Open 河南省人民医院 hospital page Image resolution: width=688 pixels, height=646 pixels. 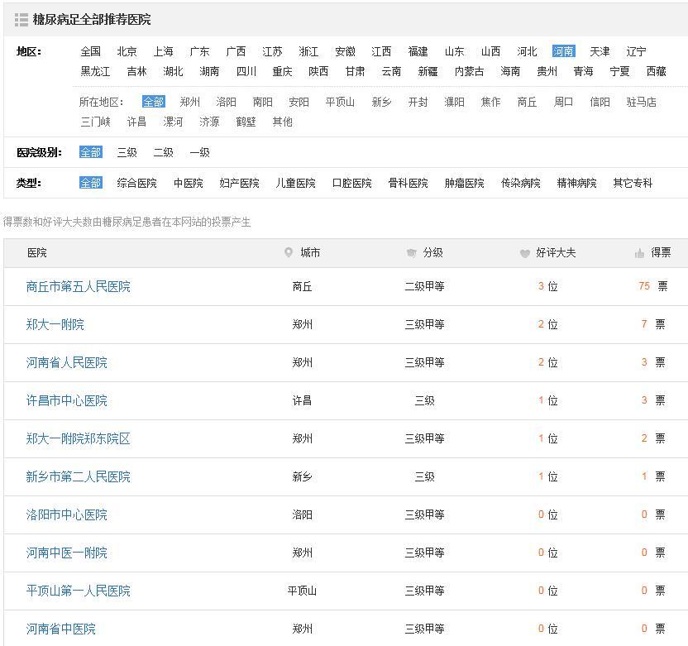coord(69,362)
